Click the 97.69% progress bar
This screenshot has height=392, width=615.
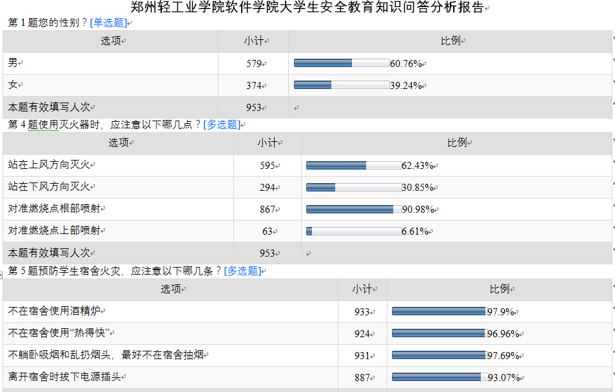pyautogui.click(x=438, y=355)
